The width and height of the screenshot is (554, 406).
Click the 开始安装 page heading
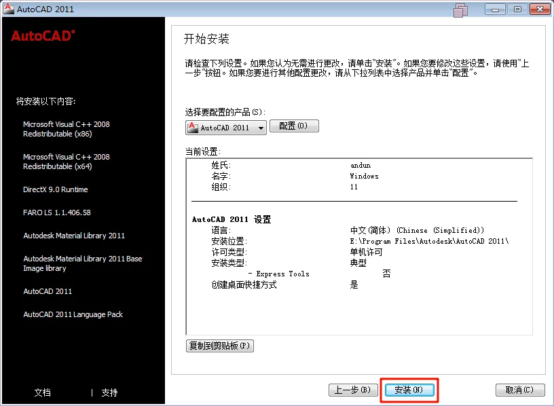coord(206,39)
